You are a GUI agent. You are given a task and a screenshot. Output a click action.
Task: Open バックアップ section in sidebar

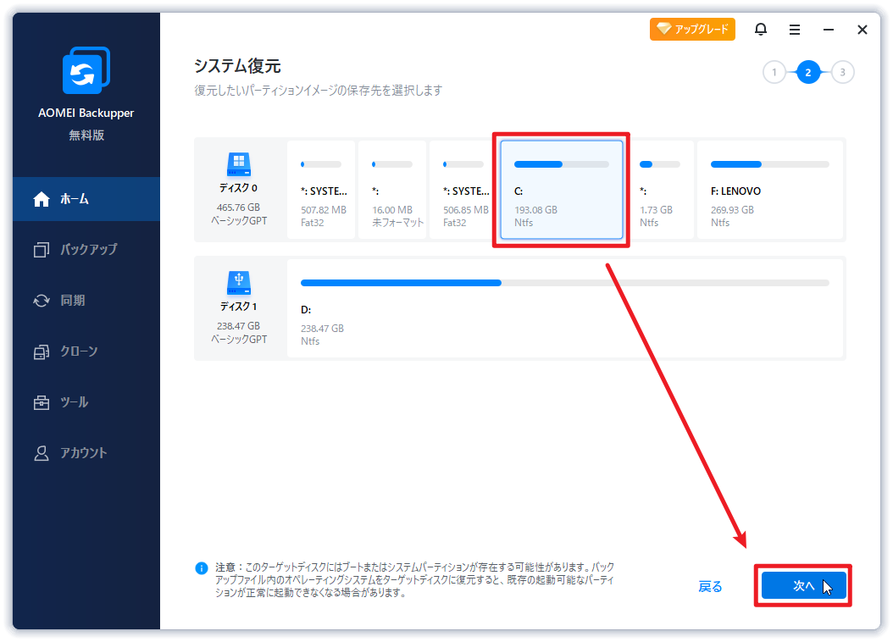point(86,250)
